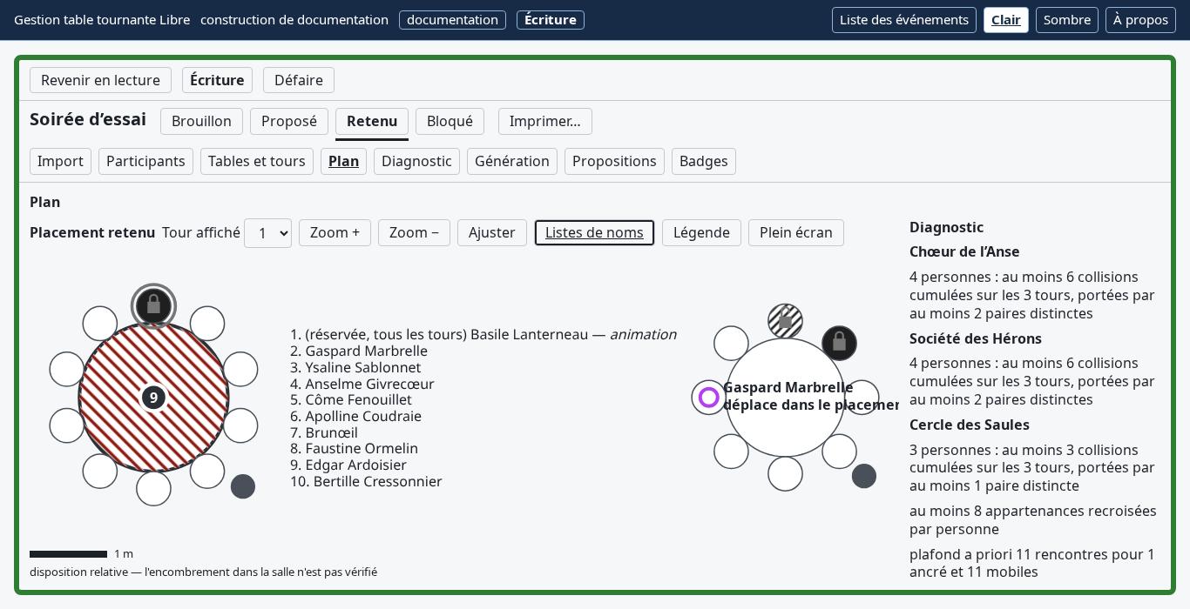The width and height of the screenshot is (1190, 609).
Task: Set the status to Bloqué
Action: [x=450, y=122]
